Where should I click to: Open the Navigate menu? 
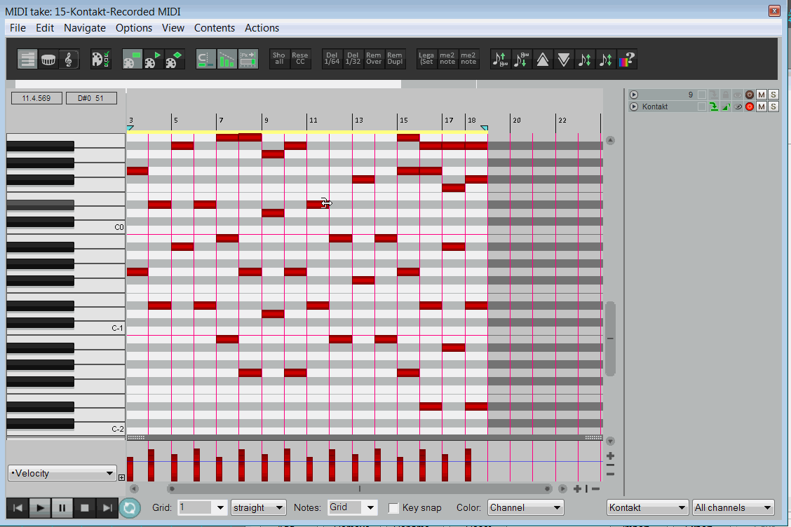pyautogui.click(x=85, y=28)
